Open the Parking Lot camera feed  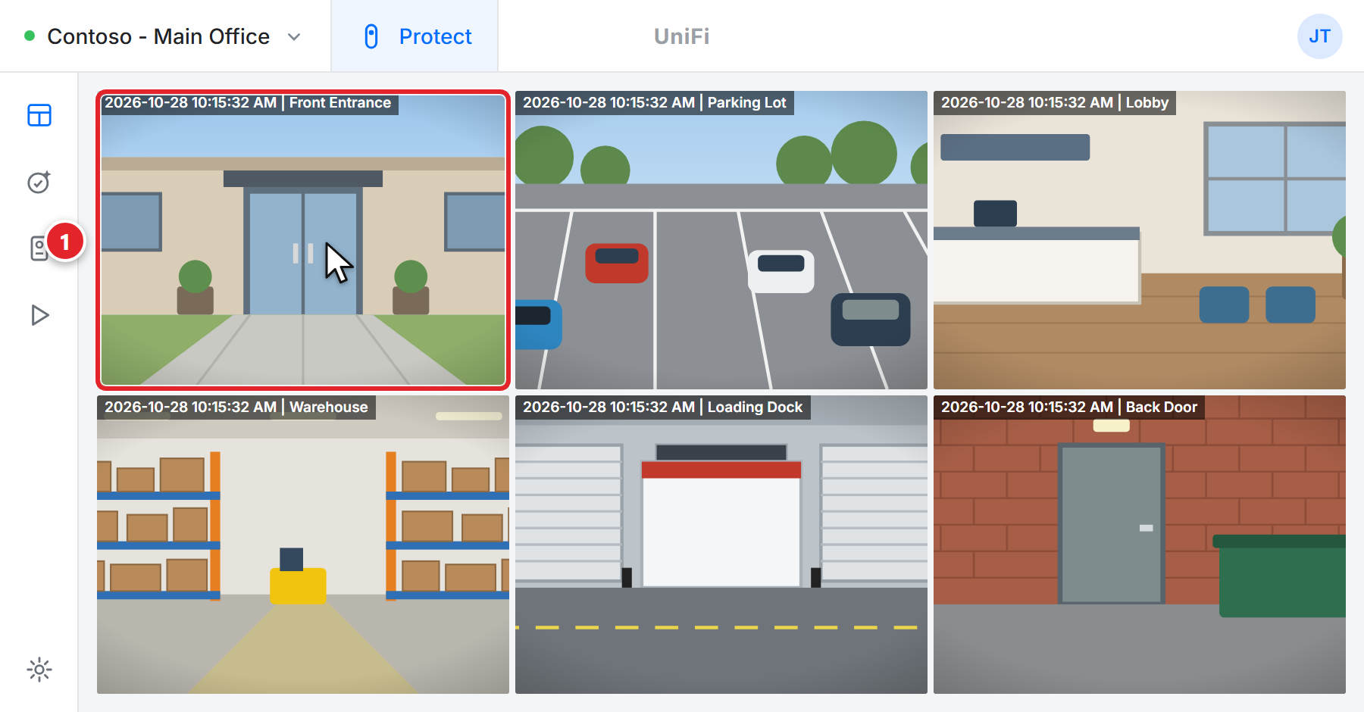coord(721,240)
